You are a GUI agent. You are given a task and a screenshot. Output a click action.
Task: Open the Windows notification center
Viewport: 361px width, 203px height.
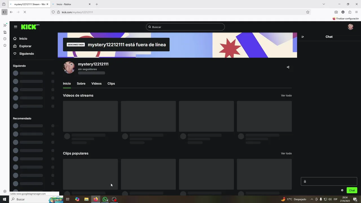[355, 199]
